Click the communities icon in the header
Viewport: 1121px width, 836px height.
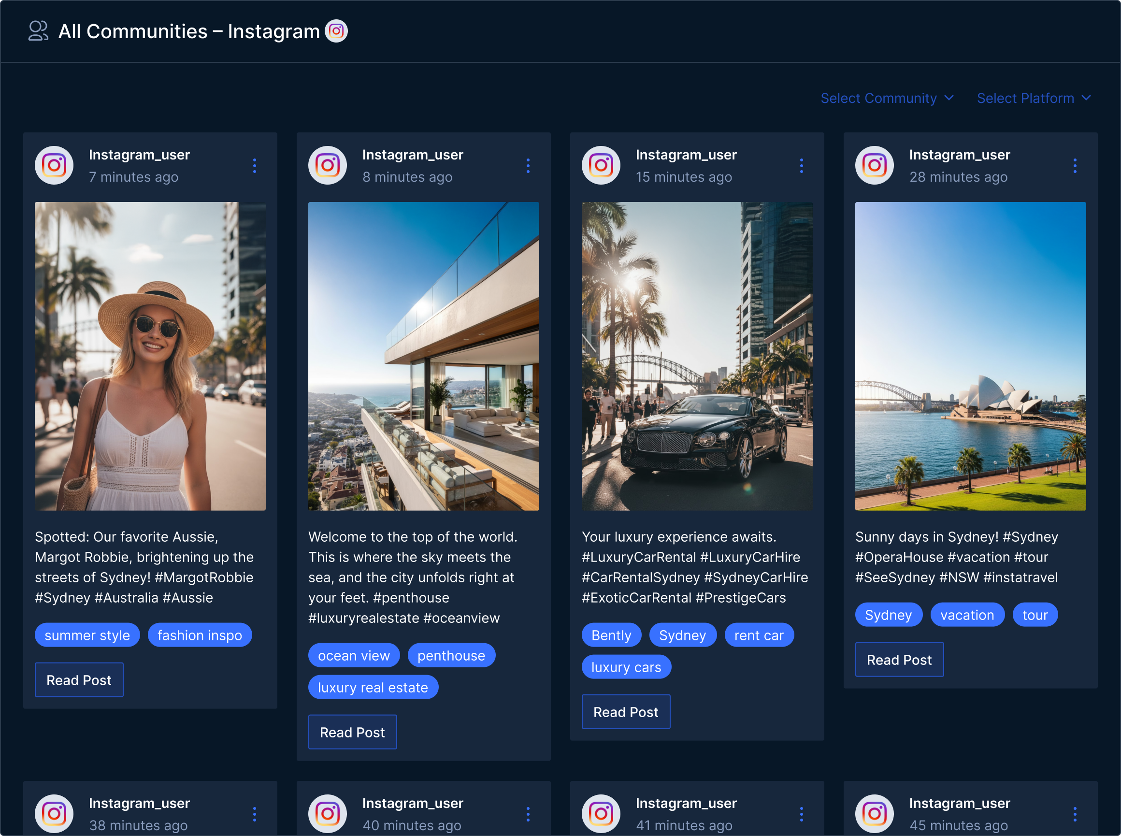point(38,31)
